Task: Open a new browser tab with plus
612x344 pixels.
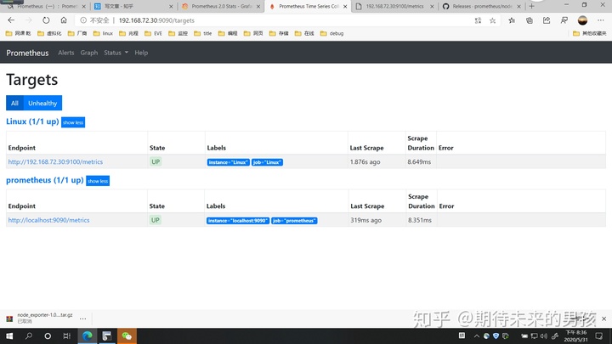Action: [x=531, y=6]
